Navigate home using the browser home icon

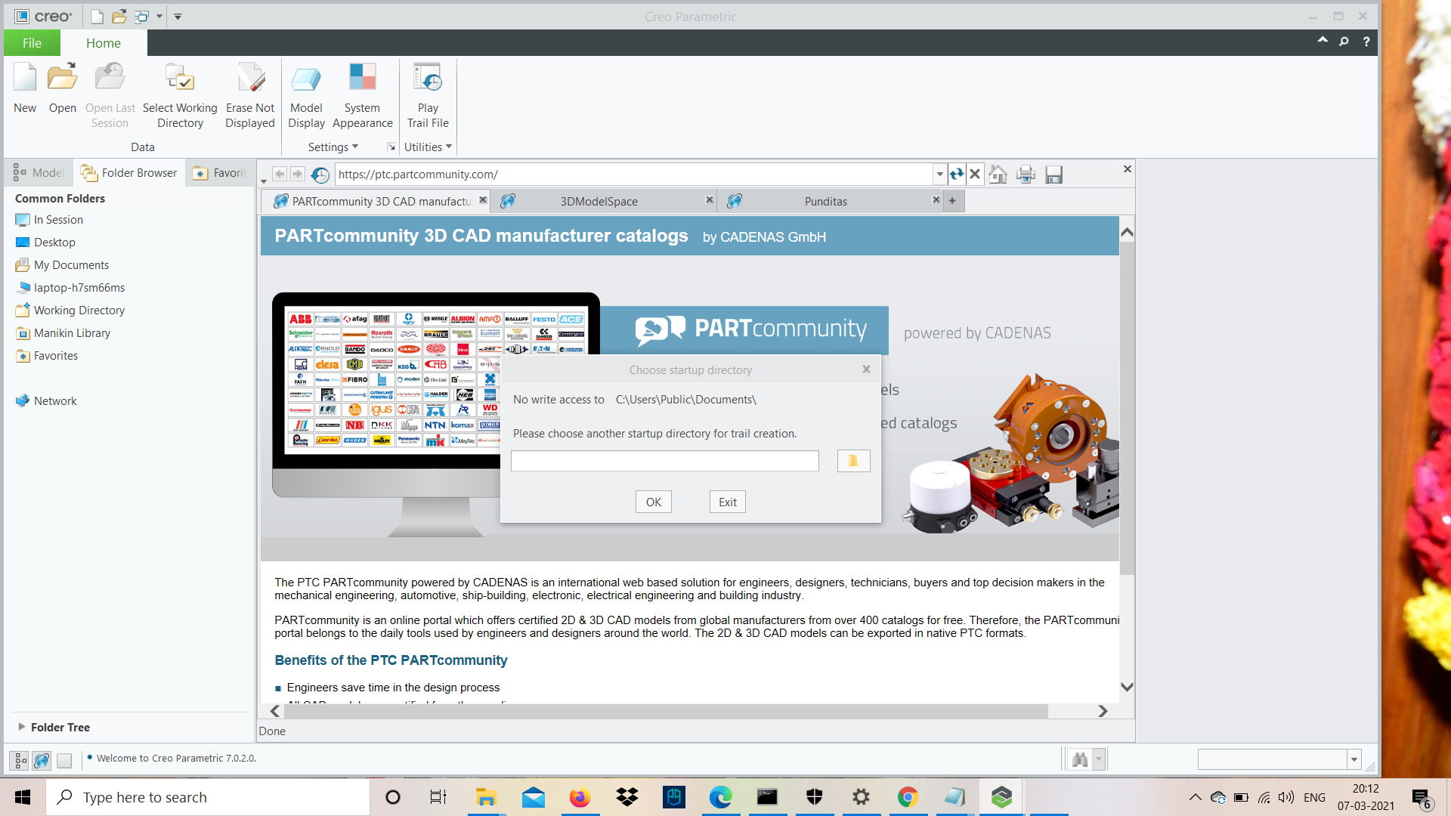tap(998, 174)
